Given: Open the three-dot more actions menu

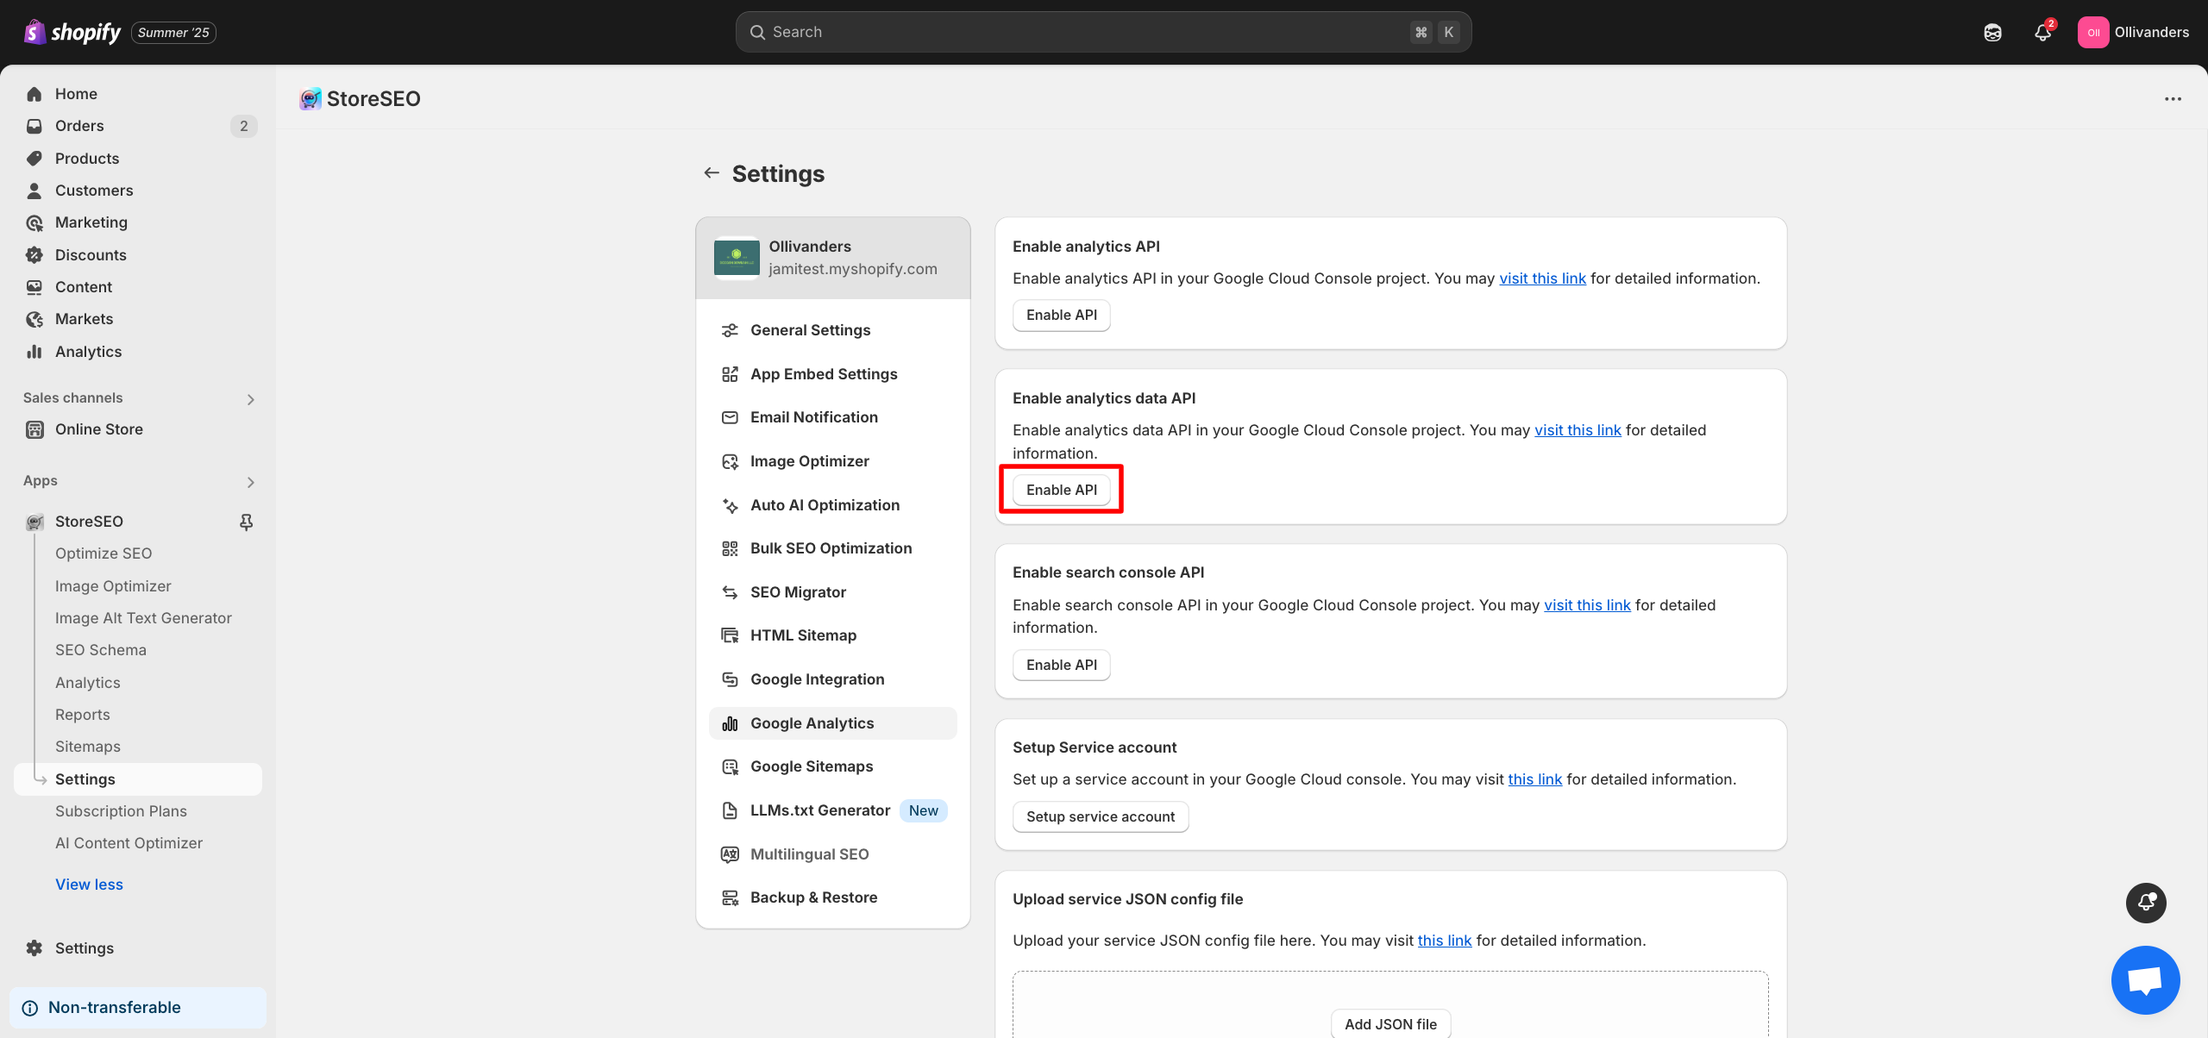Looking at the screenshot, I should 2173,98.
